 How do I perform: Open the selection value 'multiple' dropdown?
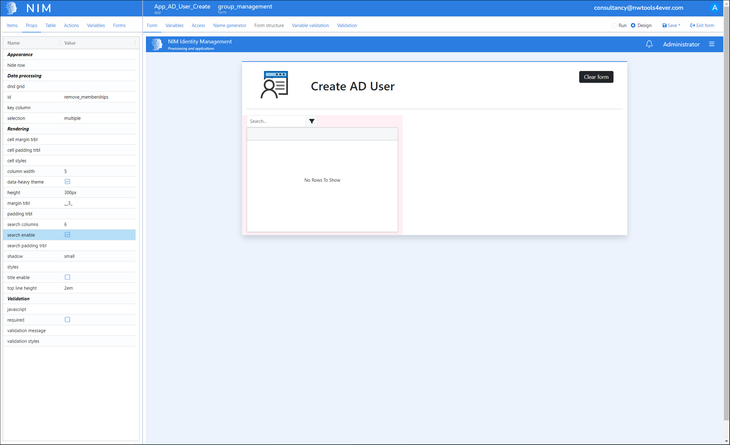(72, 118)
